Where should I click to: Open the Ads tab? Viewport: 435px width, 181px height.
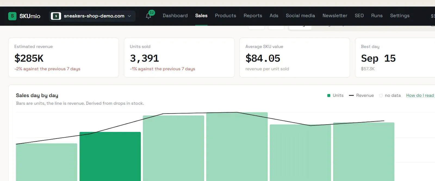tap(274, 16)
